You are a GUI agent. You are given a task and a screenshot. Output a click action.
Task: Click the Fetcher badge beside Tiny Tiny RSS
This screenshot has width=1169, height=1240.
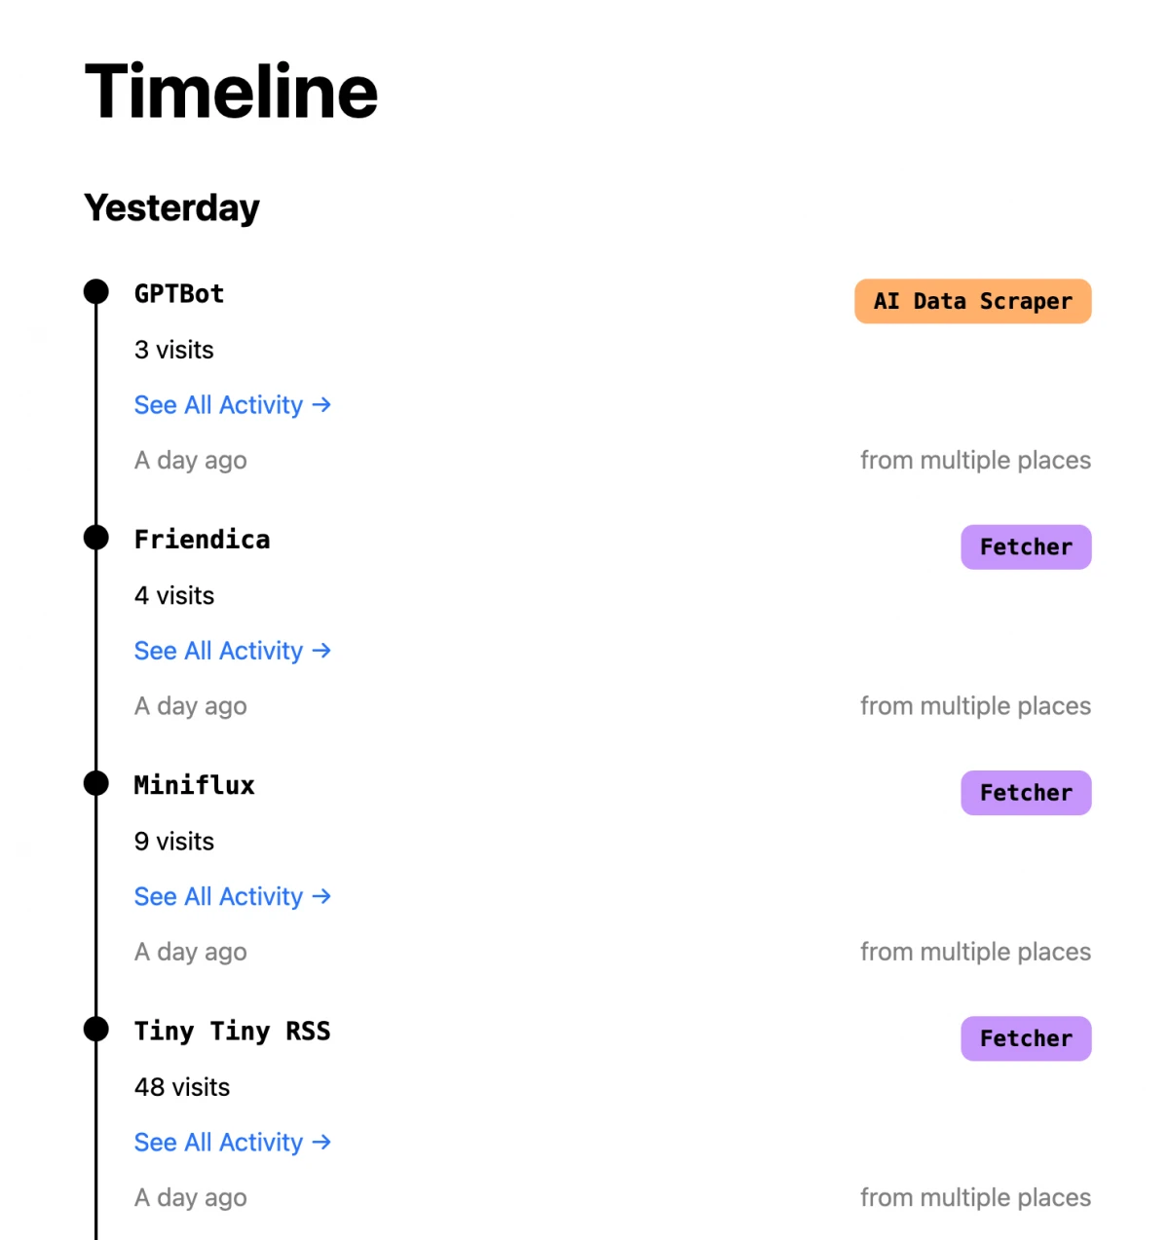point(1026,1038)
